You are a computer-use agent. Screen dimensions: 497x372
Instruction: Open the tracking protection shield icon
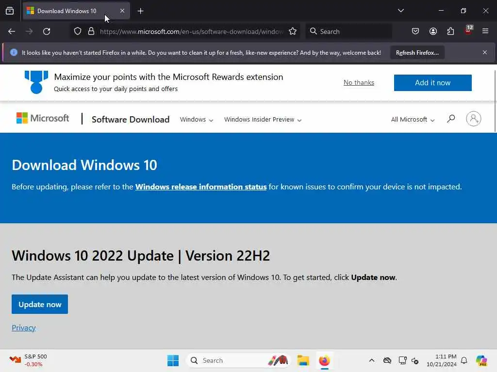point(78,31)
